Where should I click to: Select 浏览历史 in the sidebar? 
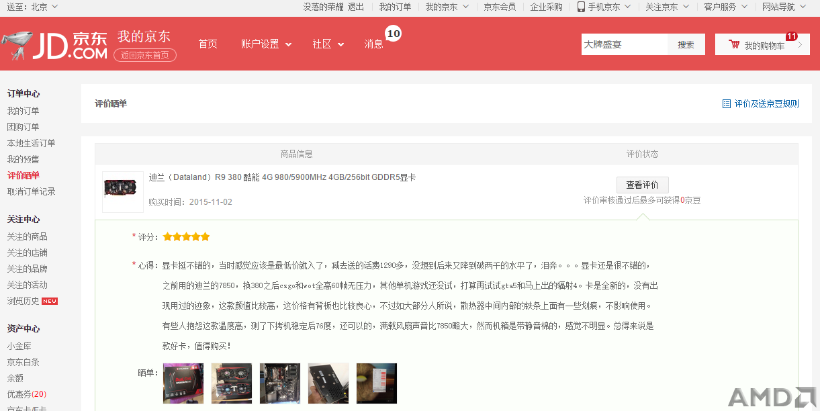[x=24, y=301]
